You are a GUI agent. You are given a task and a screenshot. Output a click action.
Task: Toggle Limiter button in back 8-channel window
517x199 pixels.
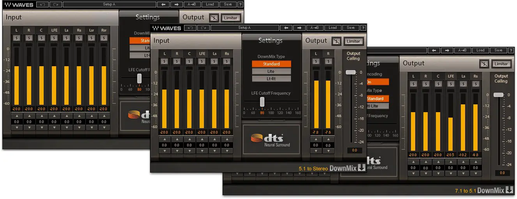click(231, 18)
